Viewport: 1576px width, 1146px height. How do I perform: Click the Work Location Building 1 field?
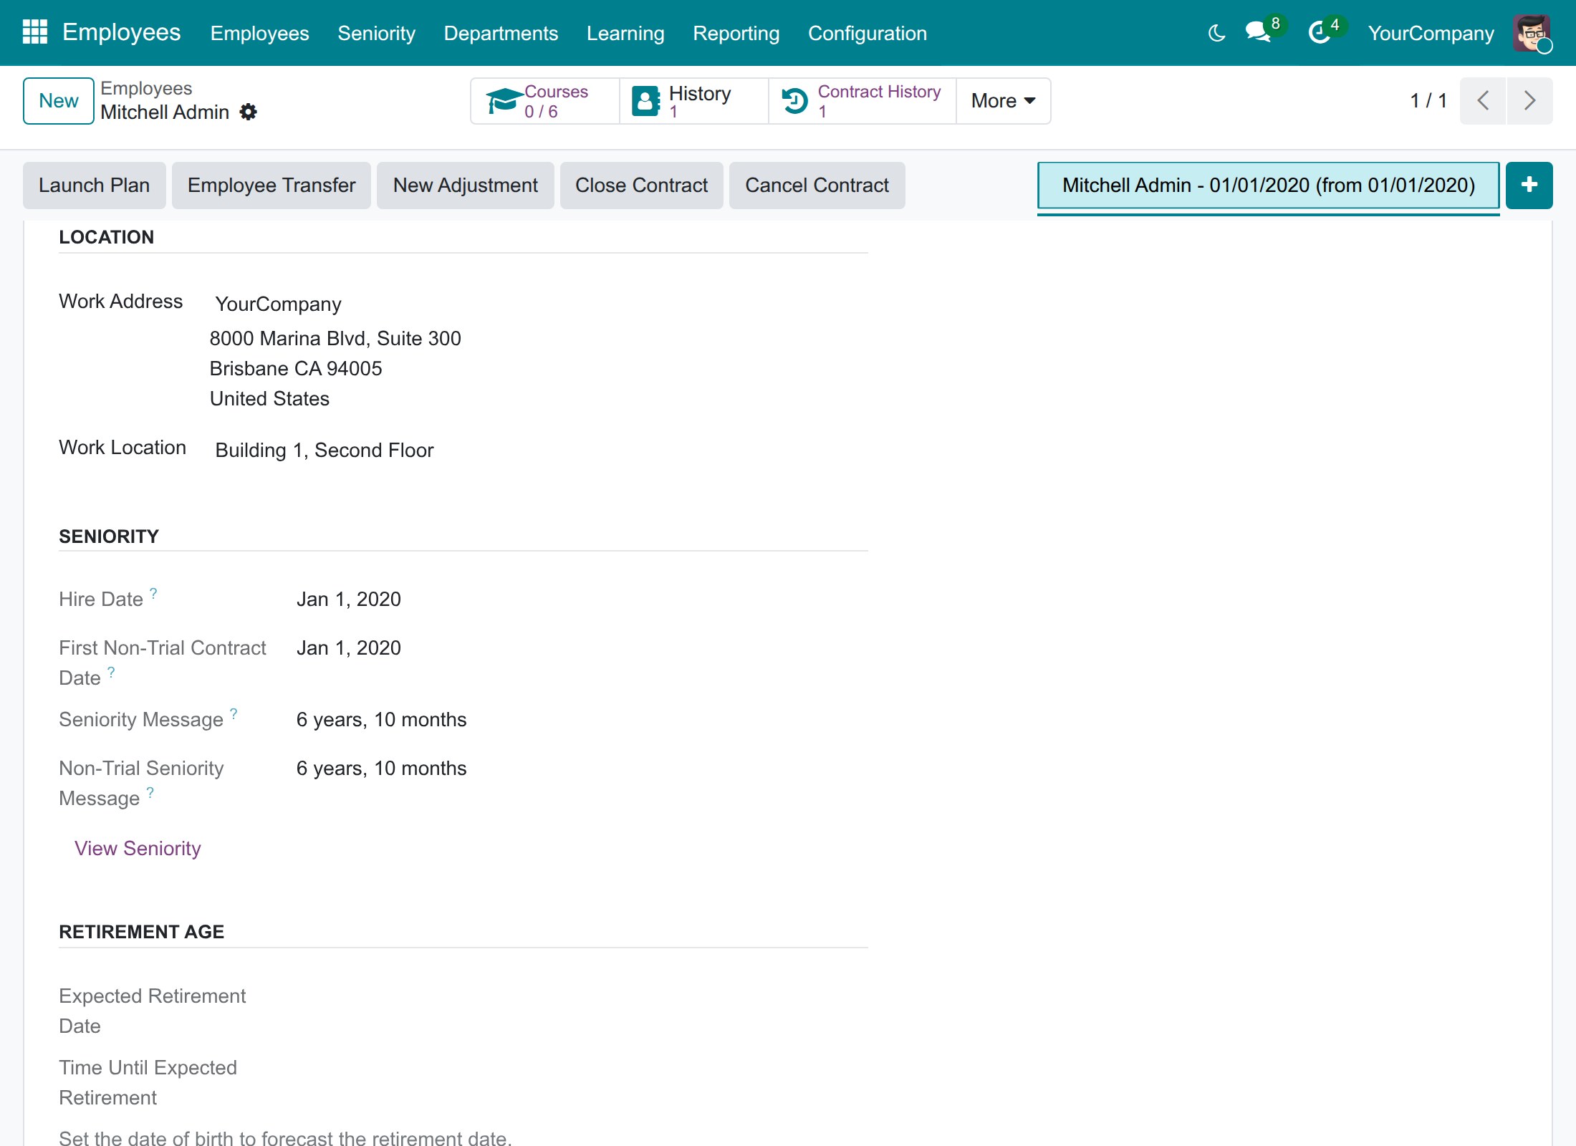[x=325, y=451]
